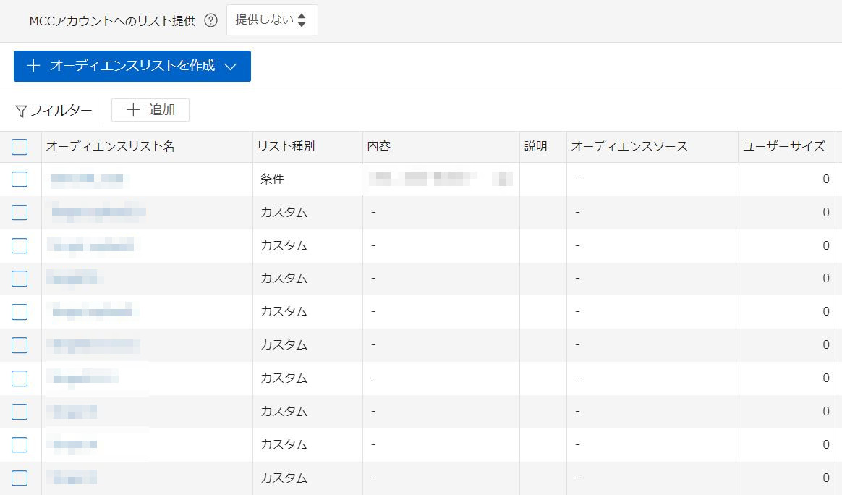Toggle the select-all checkbox in table header
Viewport: 842px width, 495px height.
[20, 147]
